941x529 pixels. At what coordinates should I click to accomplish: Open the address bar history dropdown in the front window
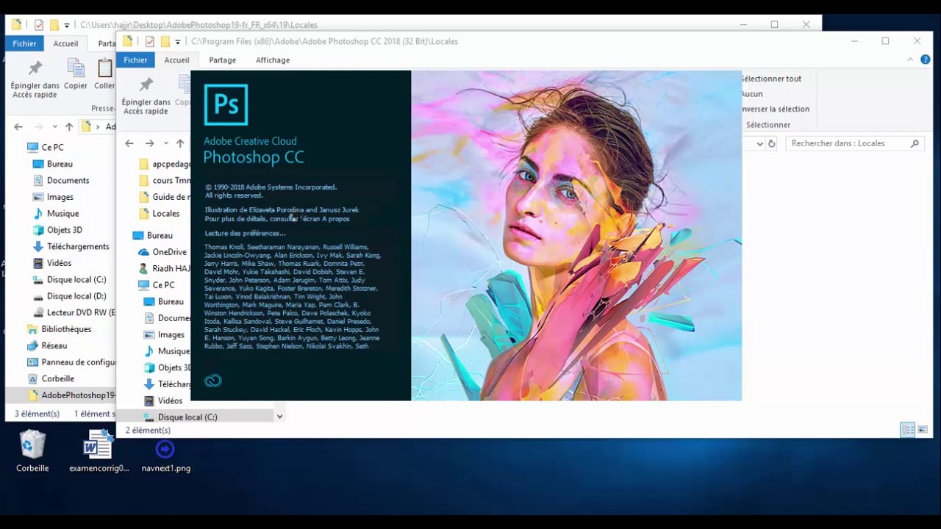[x=759, y=143]
